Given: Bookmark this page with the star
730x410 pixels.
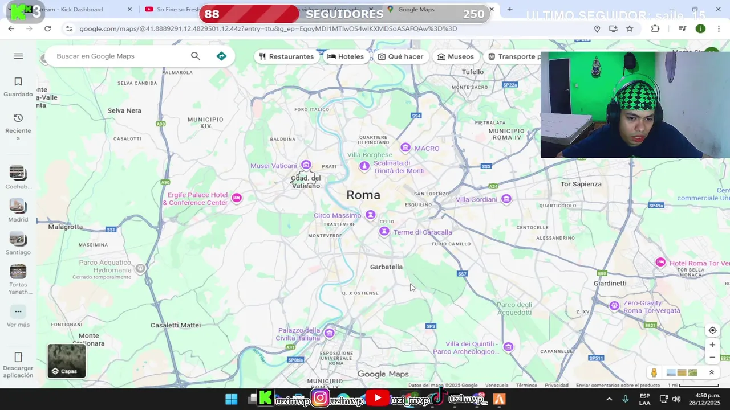Looking at the screenshot, I should click(630, 28).
